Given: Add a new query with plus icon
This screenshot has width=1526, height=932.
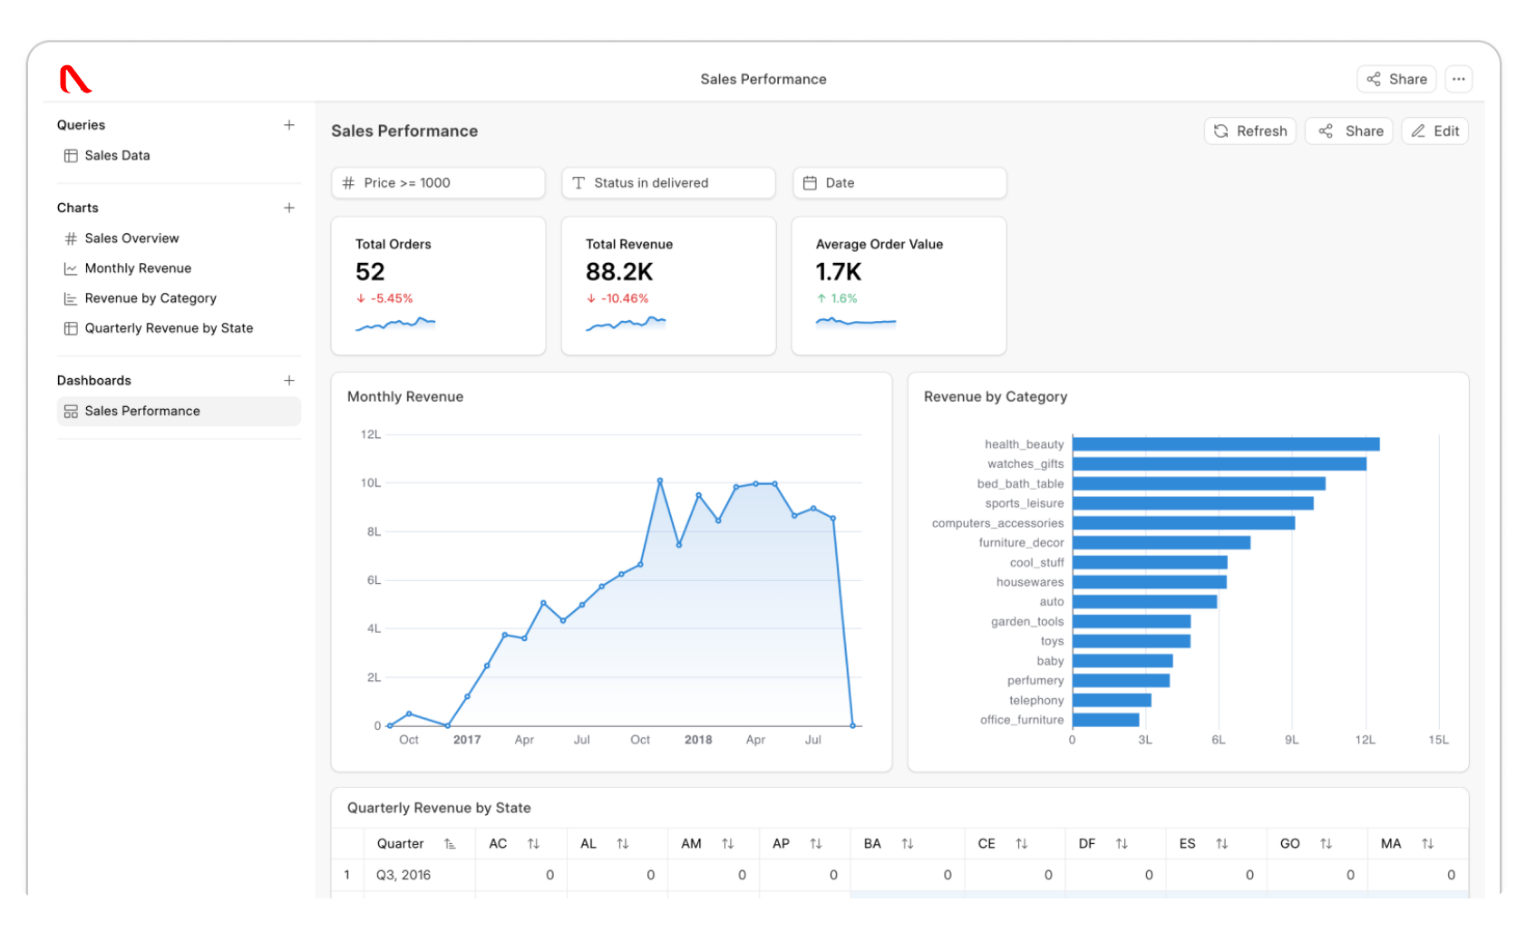Looking at the screenshot, I should [289, 125].
